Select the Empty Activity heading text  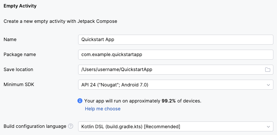[20, 6]
